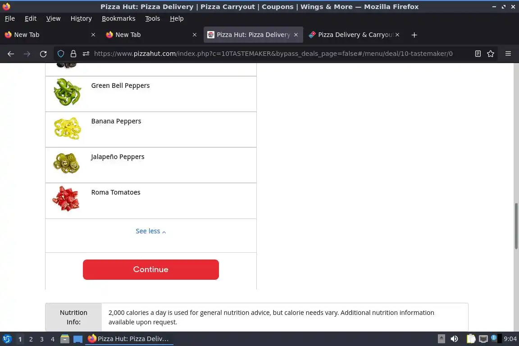Close the second New Tab
Viewport: 519px width, 346px height.
[195, 35]
